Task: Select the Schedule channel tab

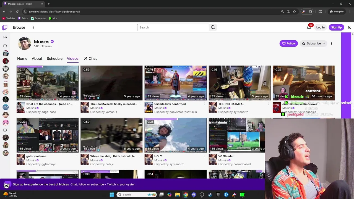Action: pyautogui.click(x=54, y=59)
